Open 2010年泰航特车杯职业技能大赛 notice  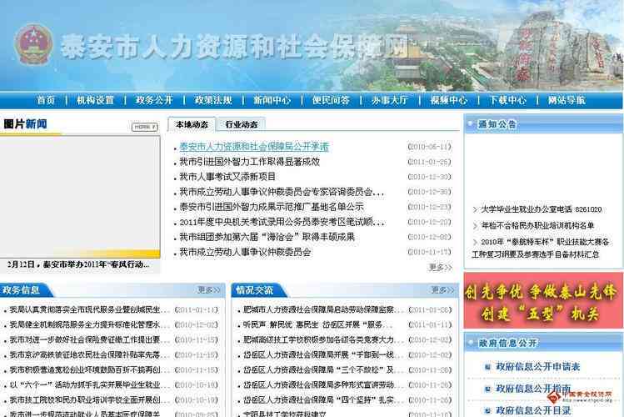pos(541,248)
